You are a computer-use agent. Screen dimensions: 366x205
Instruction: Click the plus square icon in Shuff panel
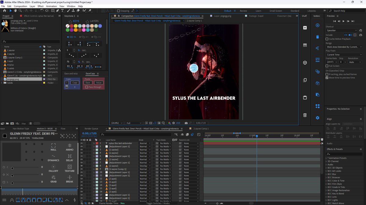tap(305, 28)
